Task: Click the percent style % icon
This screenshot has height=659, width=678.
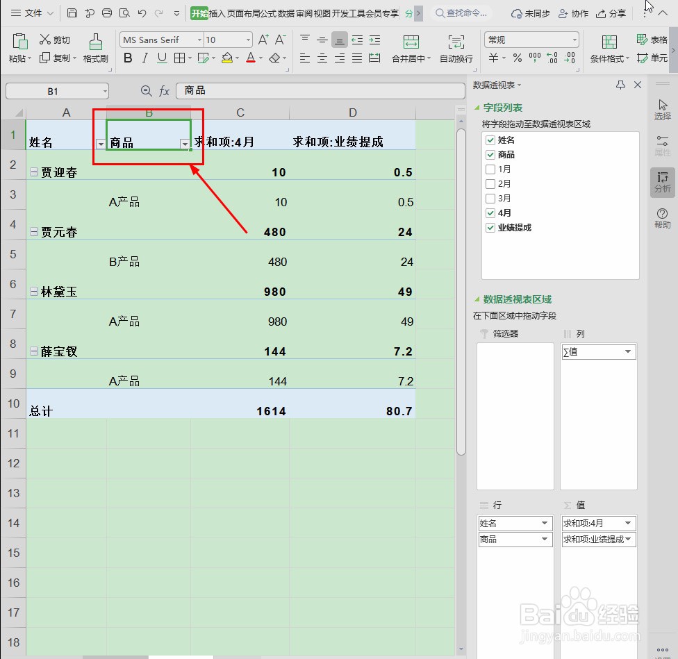Action: click(x=518, y=58)
